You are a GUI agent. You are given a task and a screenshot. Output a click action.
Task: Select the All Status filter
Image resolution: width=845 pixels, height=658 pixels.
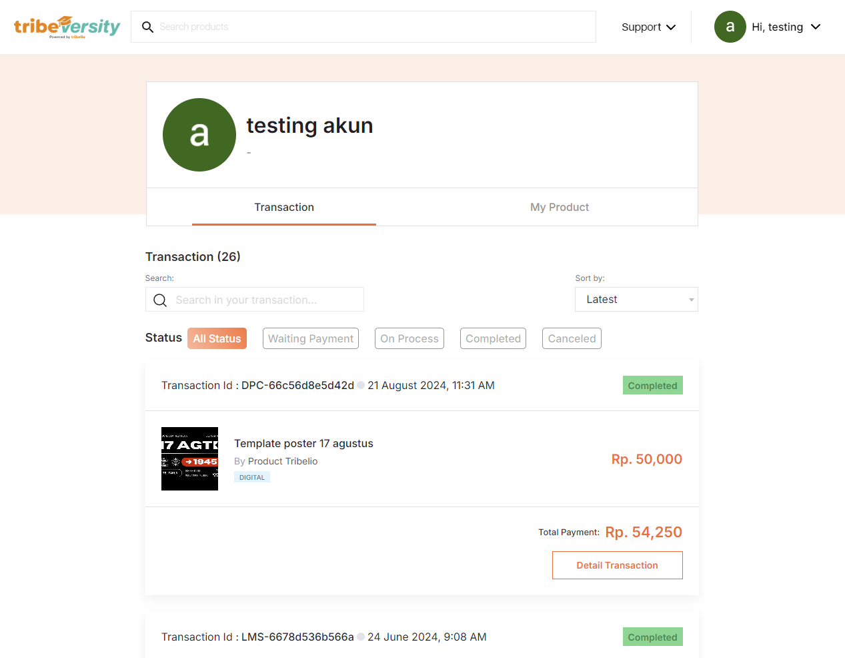217,338
